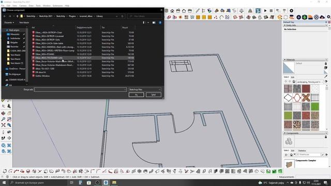Select the footprints Walk tool
331x186 pixels.
(4, 138)
